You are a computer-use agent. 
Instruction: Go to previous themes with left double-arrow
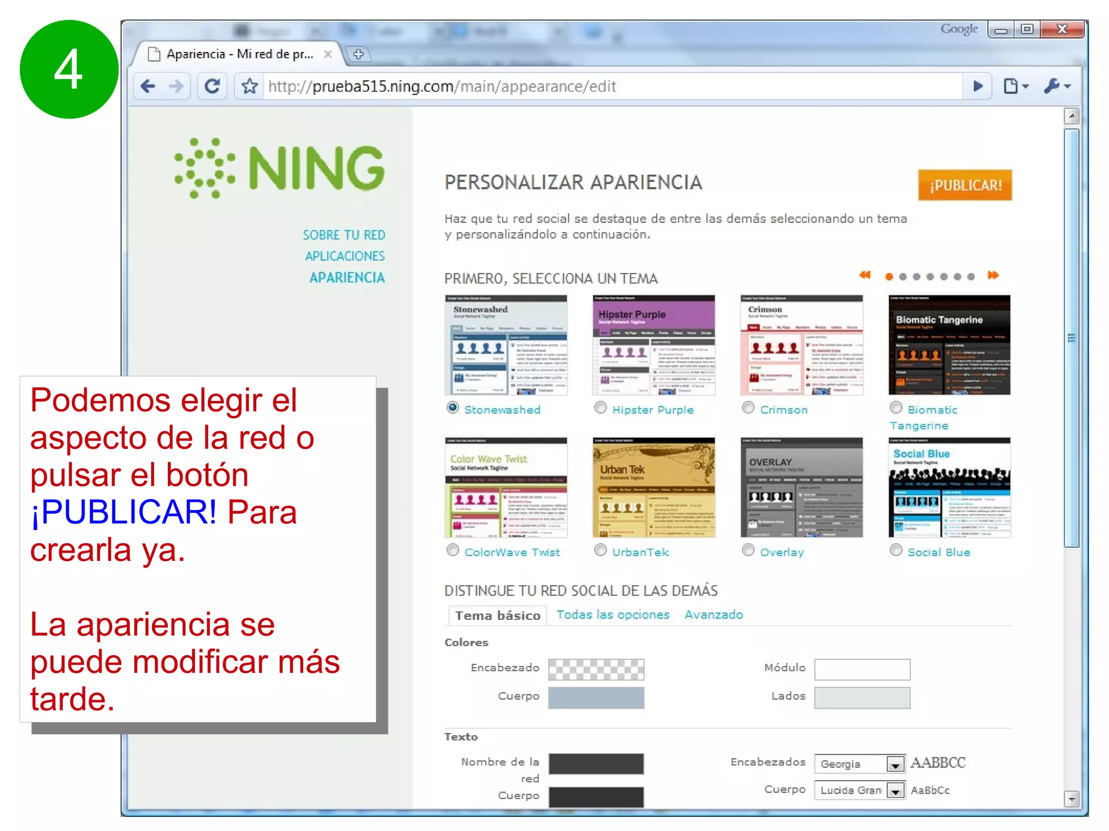[865, 275]
